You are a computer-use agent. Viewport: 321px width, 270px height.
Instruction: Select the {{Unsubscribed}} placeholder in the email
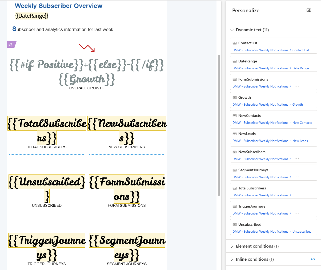click(x=47, y=182)
